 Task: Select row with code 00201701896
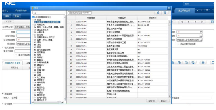pos(117,22)
